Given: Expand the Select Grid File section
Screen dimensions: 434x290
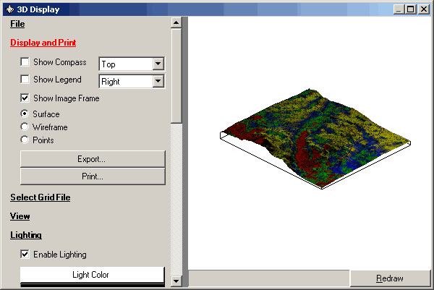Looking at the screenshot, I should tap(41, 197).
